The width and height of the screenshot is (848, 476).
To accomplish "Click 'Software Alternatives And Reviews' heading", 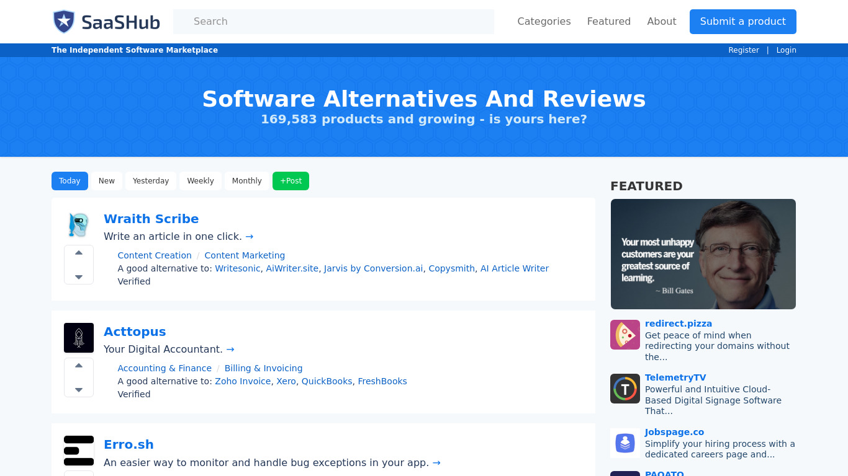I will 424,99.
